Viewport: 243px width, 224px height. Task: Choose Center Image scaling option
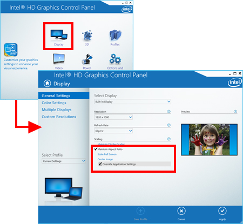(x=105, y=159)
